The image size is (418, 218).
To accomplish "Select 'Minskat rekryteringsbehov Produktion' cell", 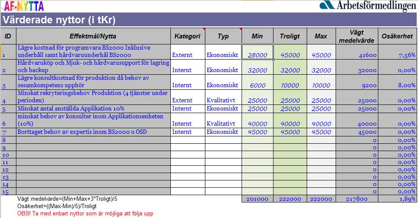I will coord(93,97).
